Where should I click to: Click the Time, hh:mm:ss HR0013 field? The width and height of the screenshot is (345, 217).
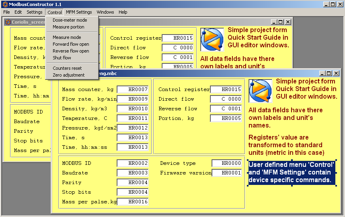[133, 147]
